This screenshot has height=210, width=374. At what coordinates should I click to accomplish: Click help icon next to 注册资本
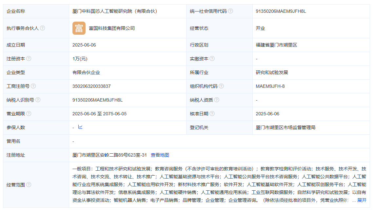pyautogui.click(x=29, y=59)
